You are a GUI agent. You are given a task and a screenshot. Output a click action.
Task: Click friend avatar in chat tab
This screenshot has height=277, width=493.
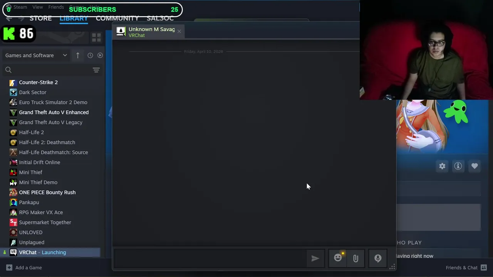[x=121, y=32]
